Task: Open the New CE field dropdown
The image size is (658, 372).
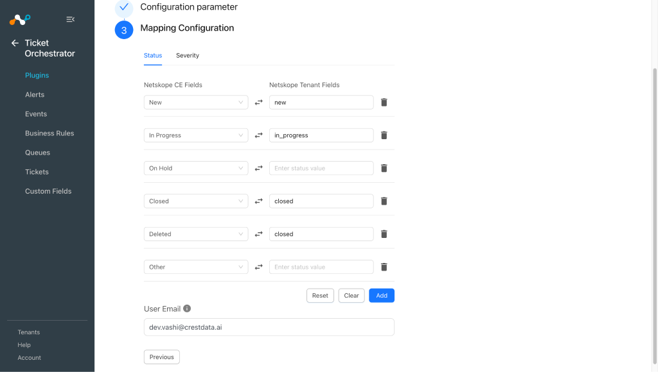Action: tap(196, 102)
